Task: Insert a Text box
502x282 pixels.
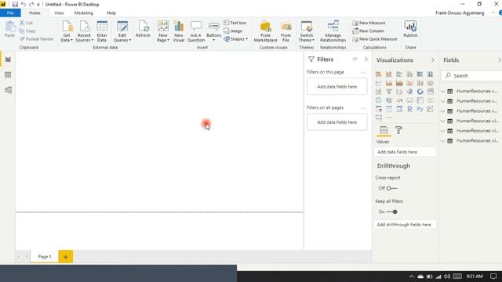Action: 235,23
